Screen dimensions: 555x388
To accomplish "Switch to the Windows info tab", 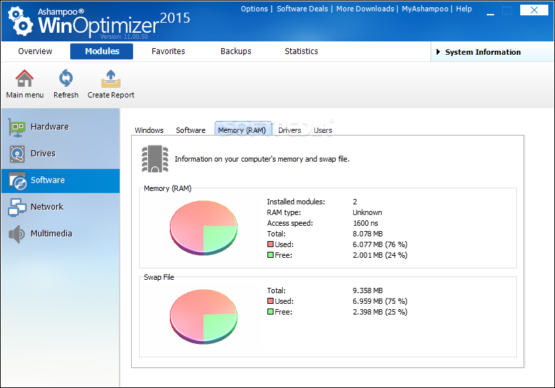I will point(149,130).
